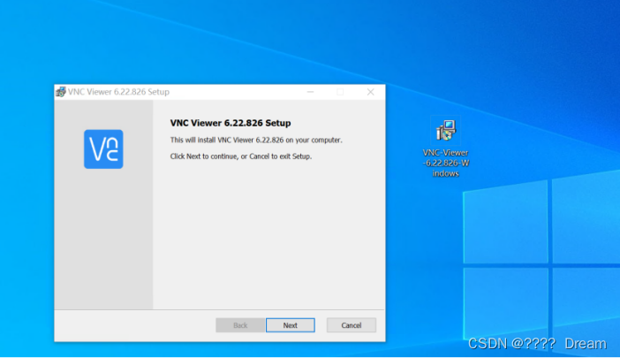Viewport: 620px width, 358px height.
Task: Click the bold heading 'VNC Viewer 6.22.826 Setup'
Action: click(x=231, y=123)
